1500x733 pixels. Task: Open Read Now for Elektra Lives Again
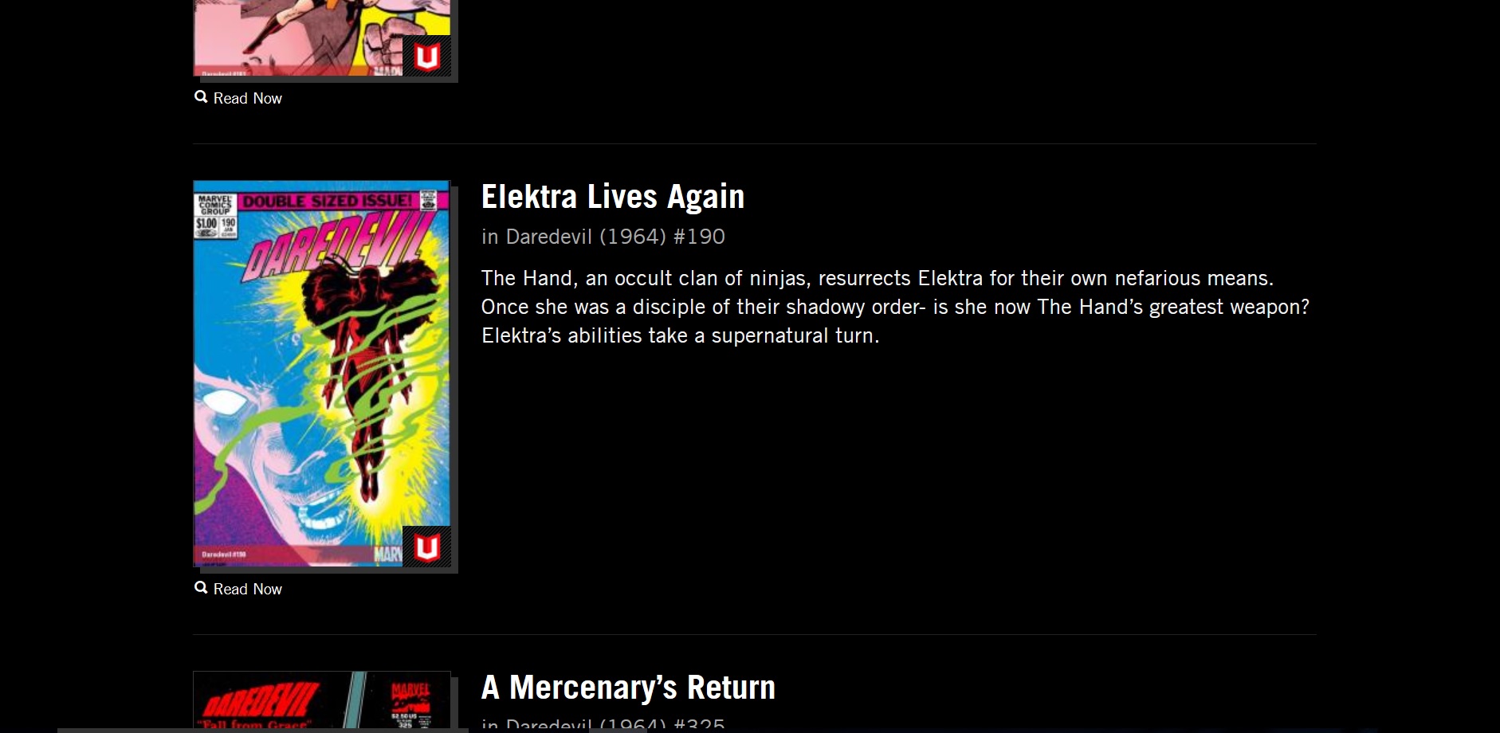247,589
